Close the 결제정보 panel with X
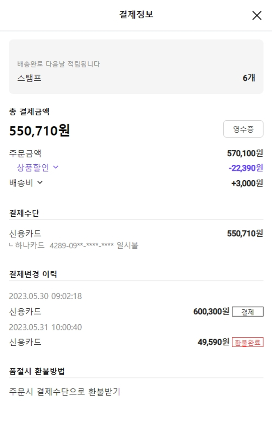The image size is (272, 421). click(x=257, y=15)
